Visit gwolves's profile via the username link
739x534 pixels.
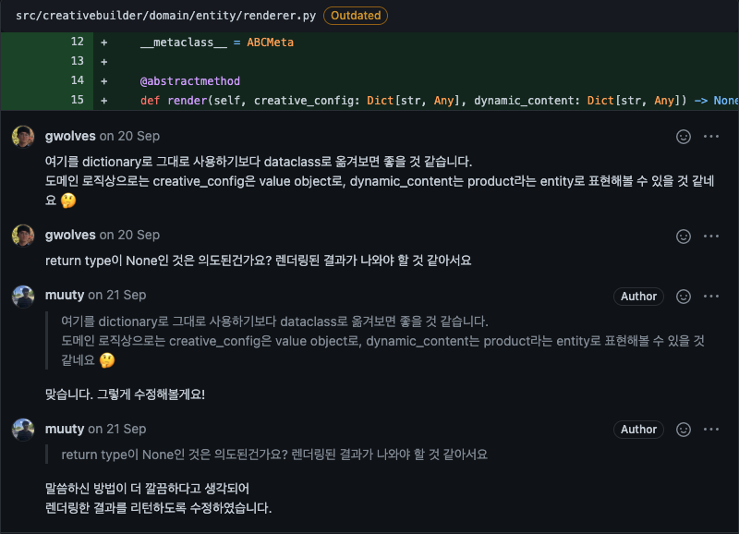71,136
